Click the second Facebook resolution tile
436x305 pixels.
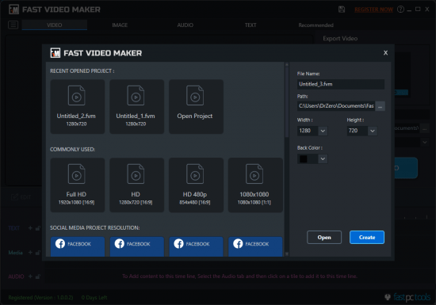pyautogui.click(x=137, y=246)
